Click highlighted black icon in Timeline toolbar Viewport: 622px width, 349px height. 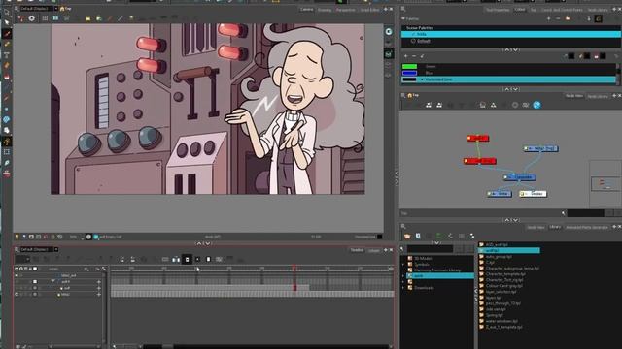187,260
